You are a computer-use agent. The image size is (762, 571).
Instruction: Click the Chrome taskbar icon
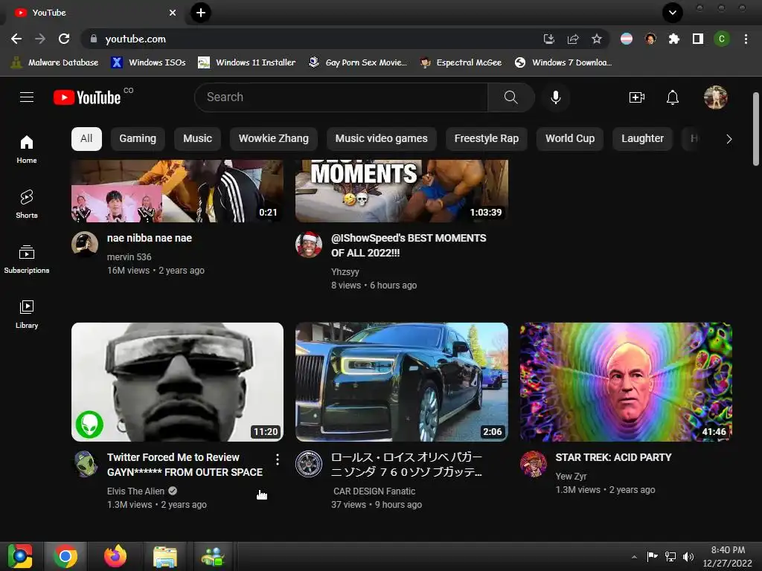tap(65, 556)
